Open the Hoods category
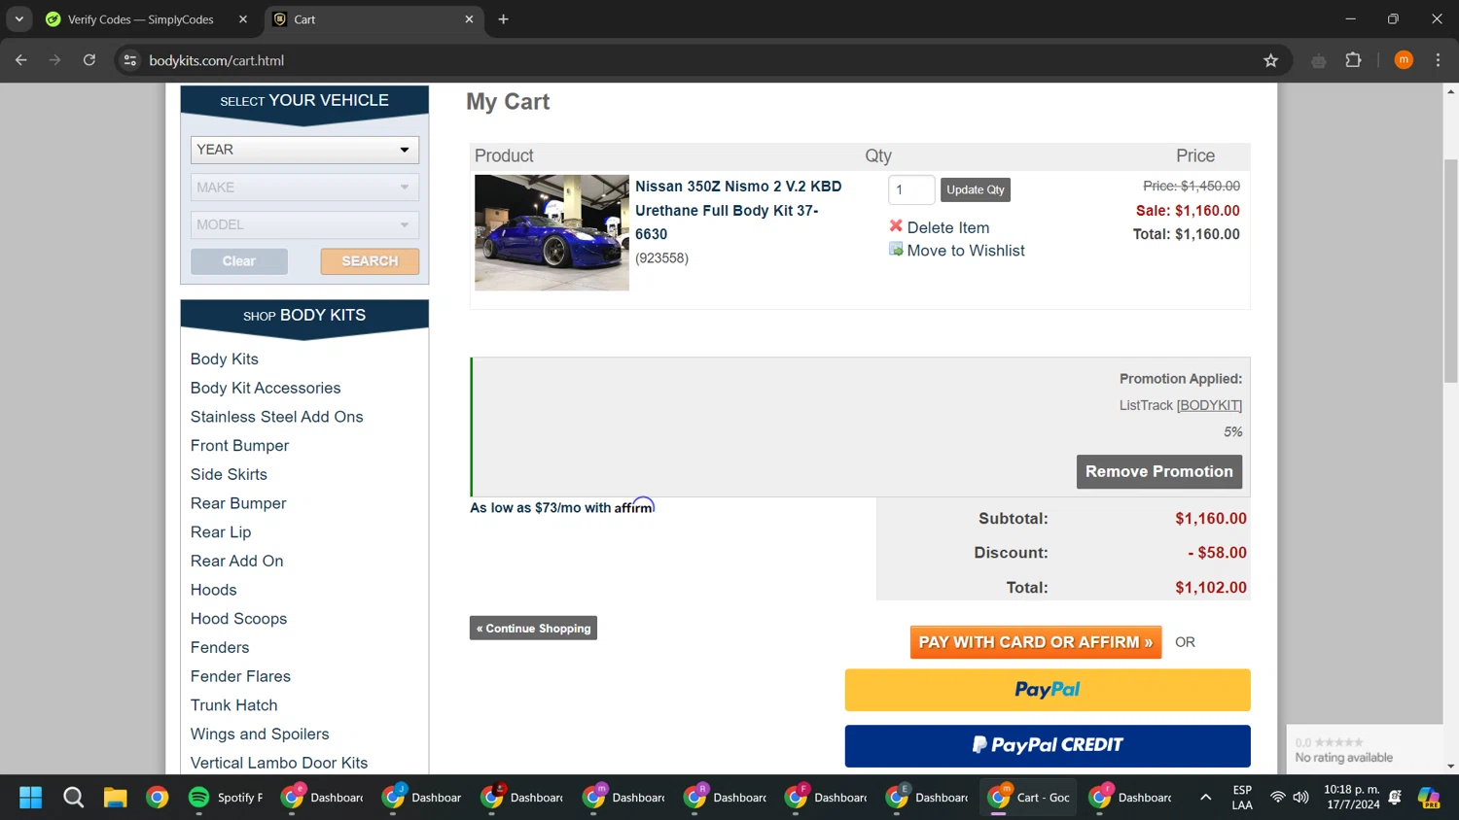The image size is (1459, 820). pos(214,590)
